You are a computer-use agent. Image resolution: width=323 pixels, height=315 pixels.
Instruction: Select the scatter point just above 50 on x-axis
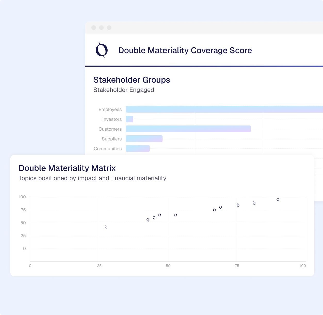pyautogui.click(x=176, y=215)
